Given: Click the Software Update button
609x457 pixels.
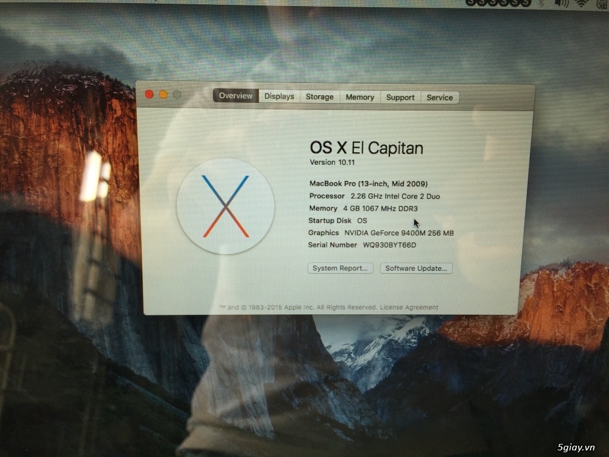Looking at the screenshot, I should click(416, 268).
